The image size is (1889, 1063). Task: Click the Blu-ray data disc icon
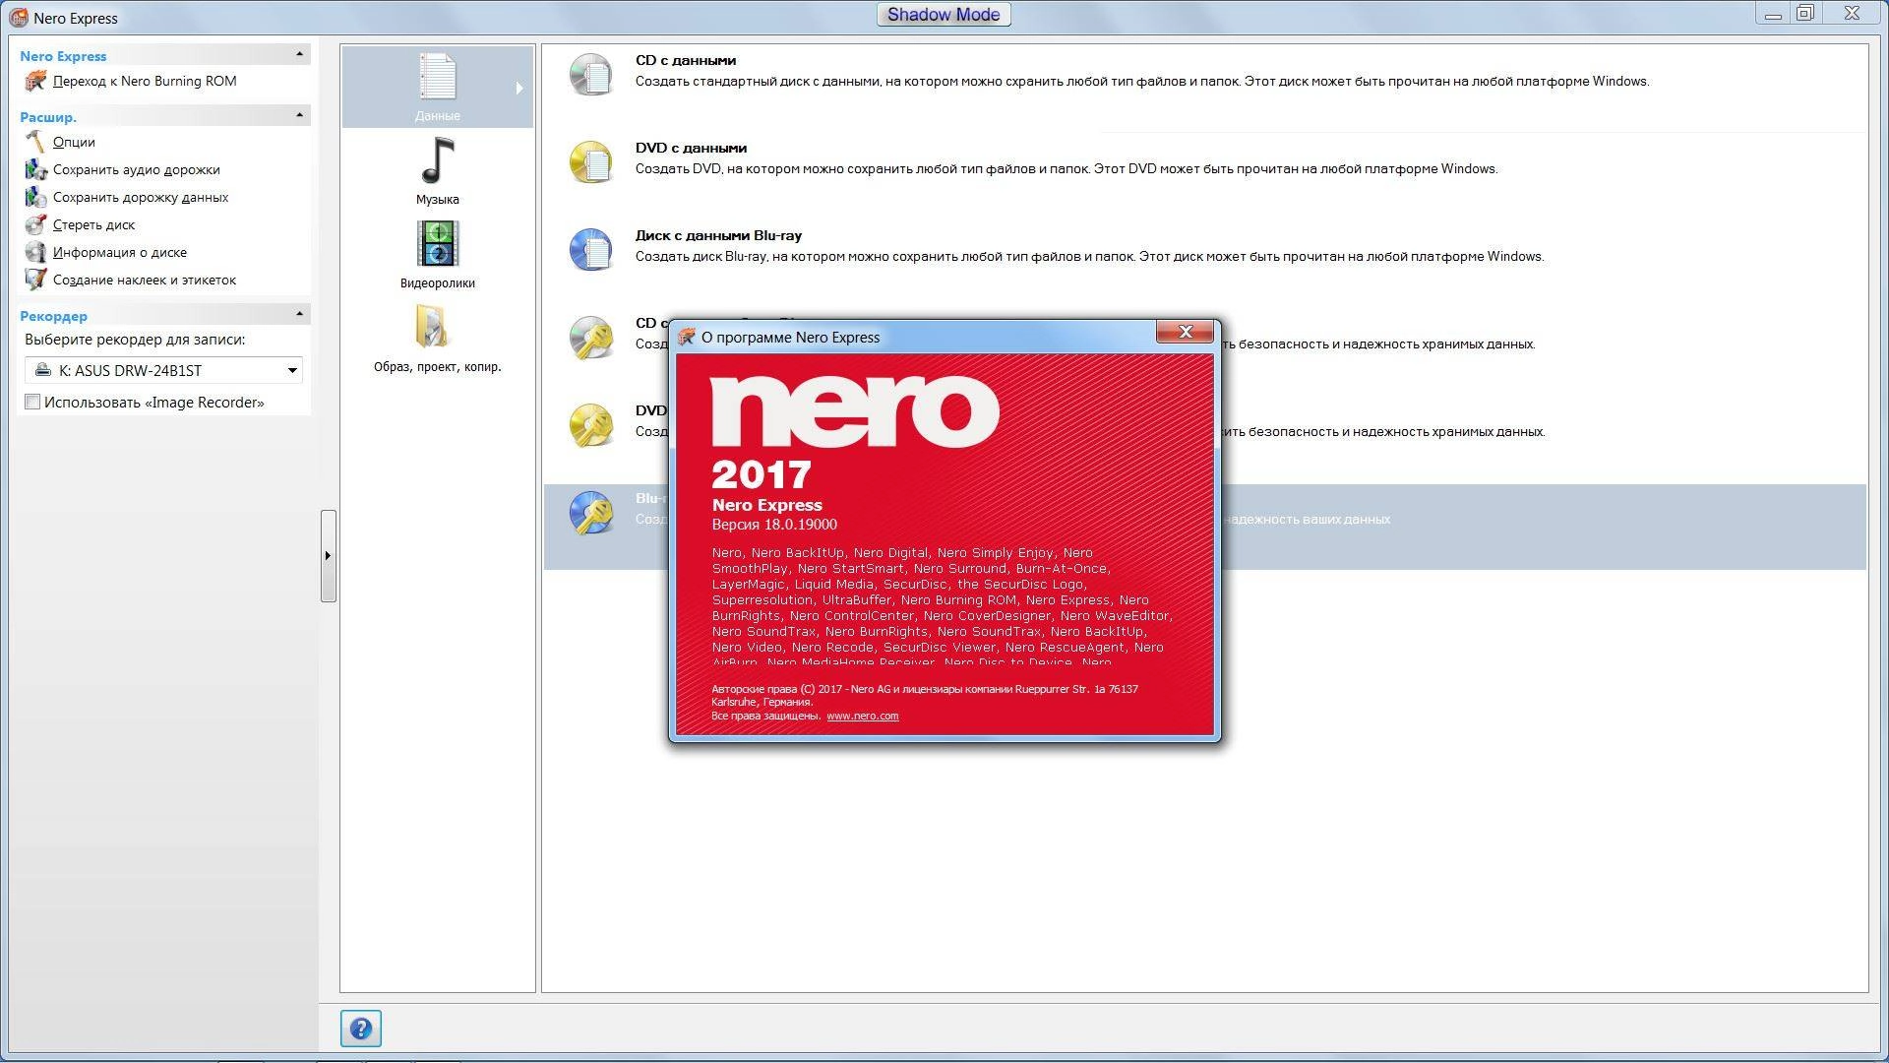590,249
